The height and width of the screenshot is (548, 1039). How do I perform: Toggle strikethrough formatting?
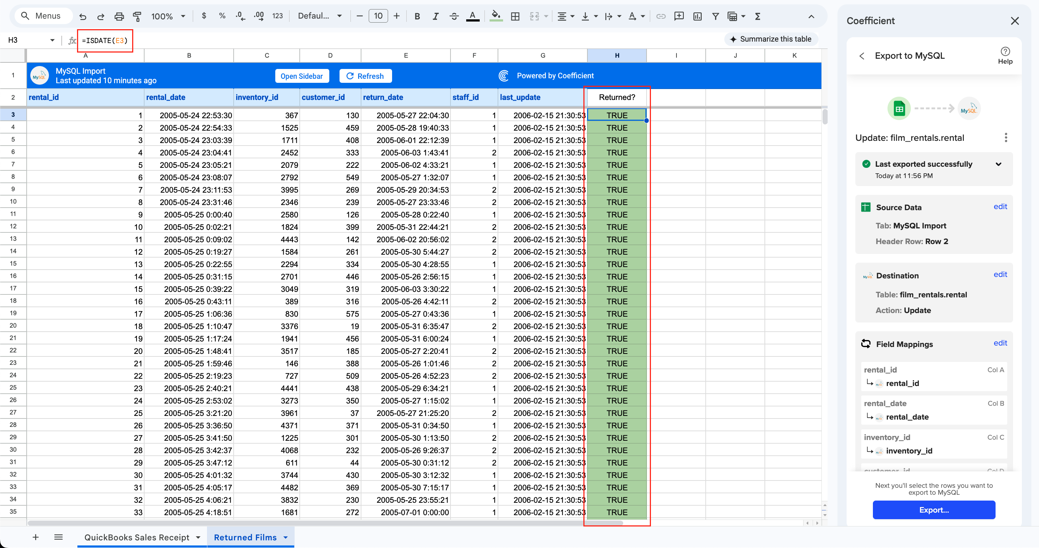[454, 16]
